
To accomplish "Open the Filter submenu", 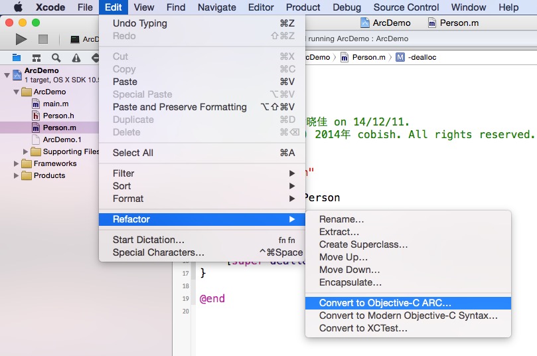I will (x=202, y=173).
